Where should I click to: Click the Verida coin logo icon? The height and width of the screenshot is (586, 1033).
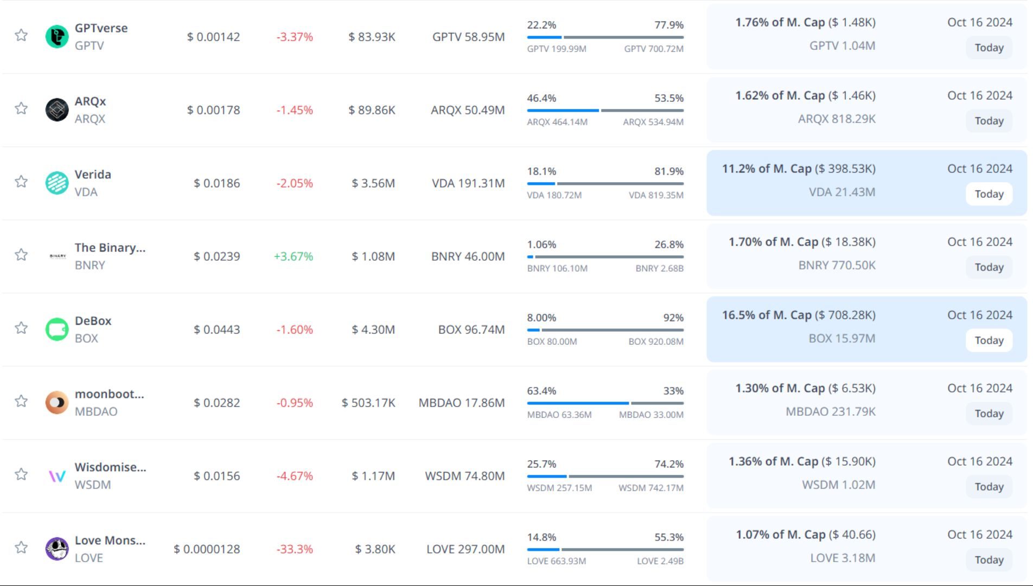(57, 183)
